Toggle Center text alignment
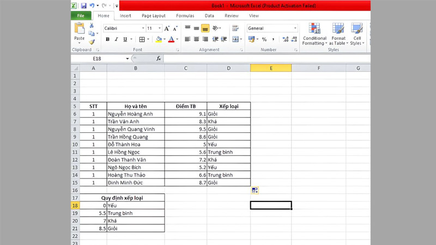436x245 pixels. coord(196,39)
